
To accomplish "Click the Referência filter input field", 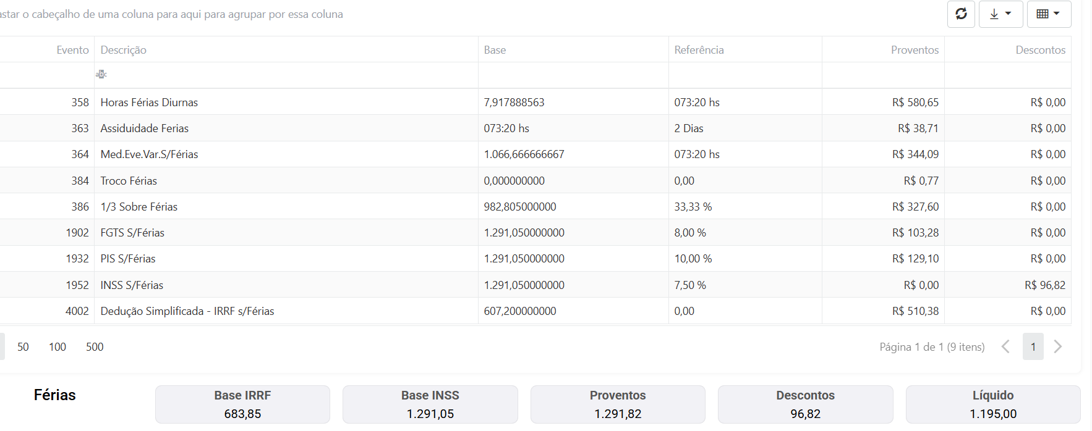I will (x=744, y=75).
